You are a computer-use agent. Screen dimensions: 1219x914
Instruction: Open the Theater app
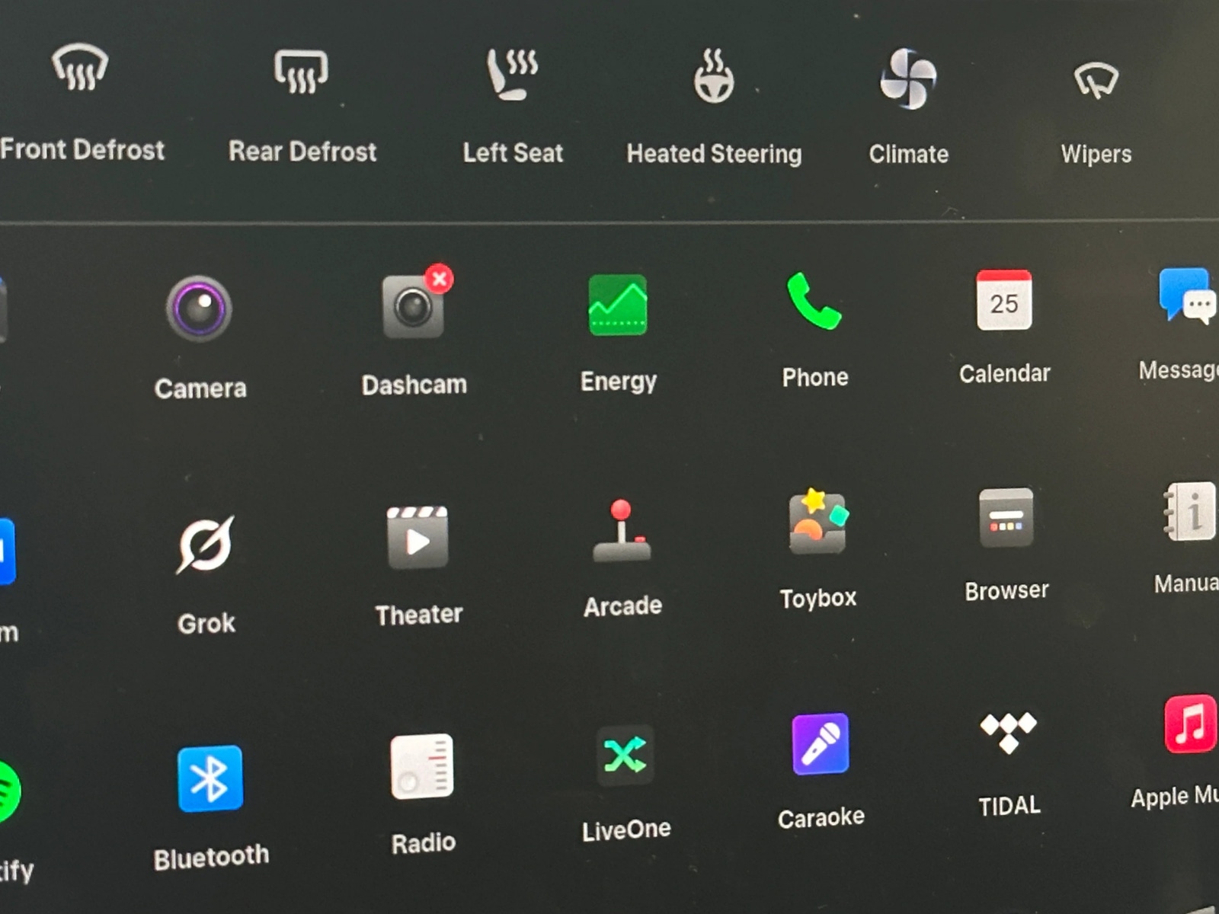[418, 538]
